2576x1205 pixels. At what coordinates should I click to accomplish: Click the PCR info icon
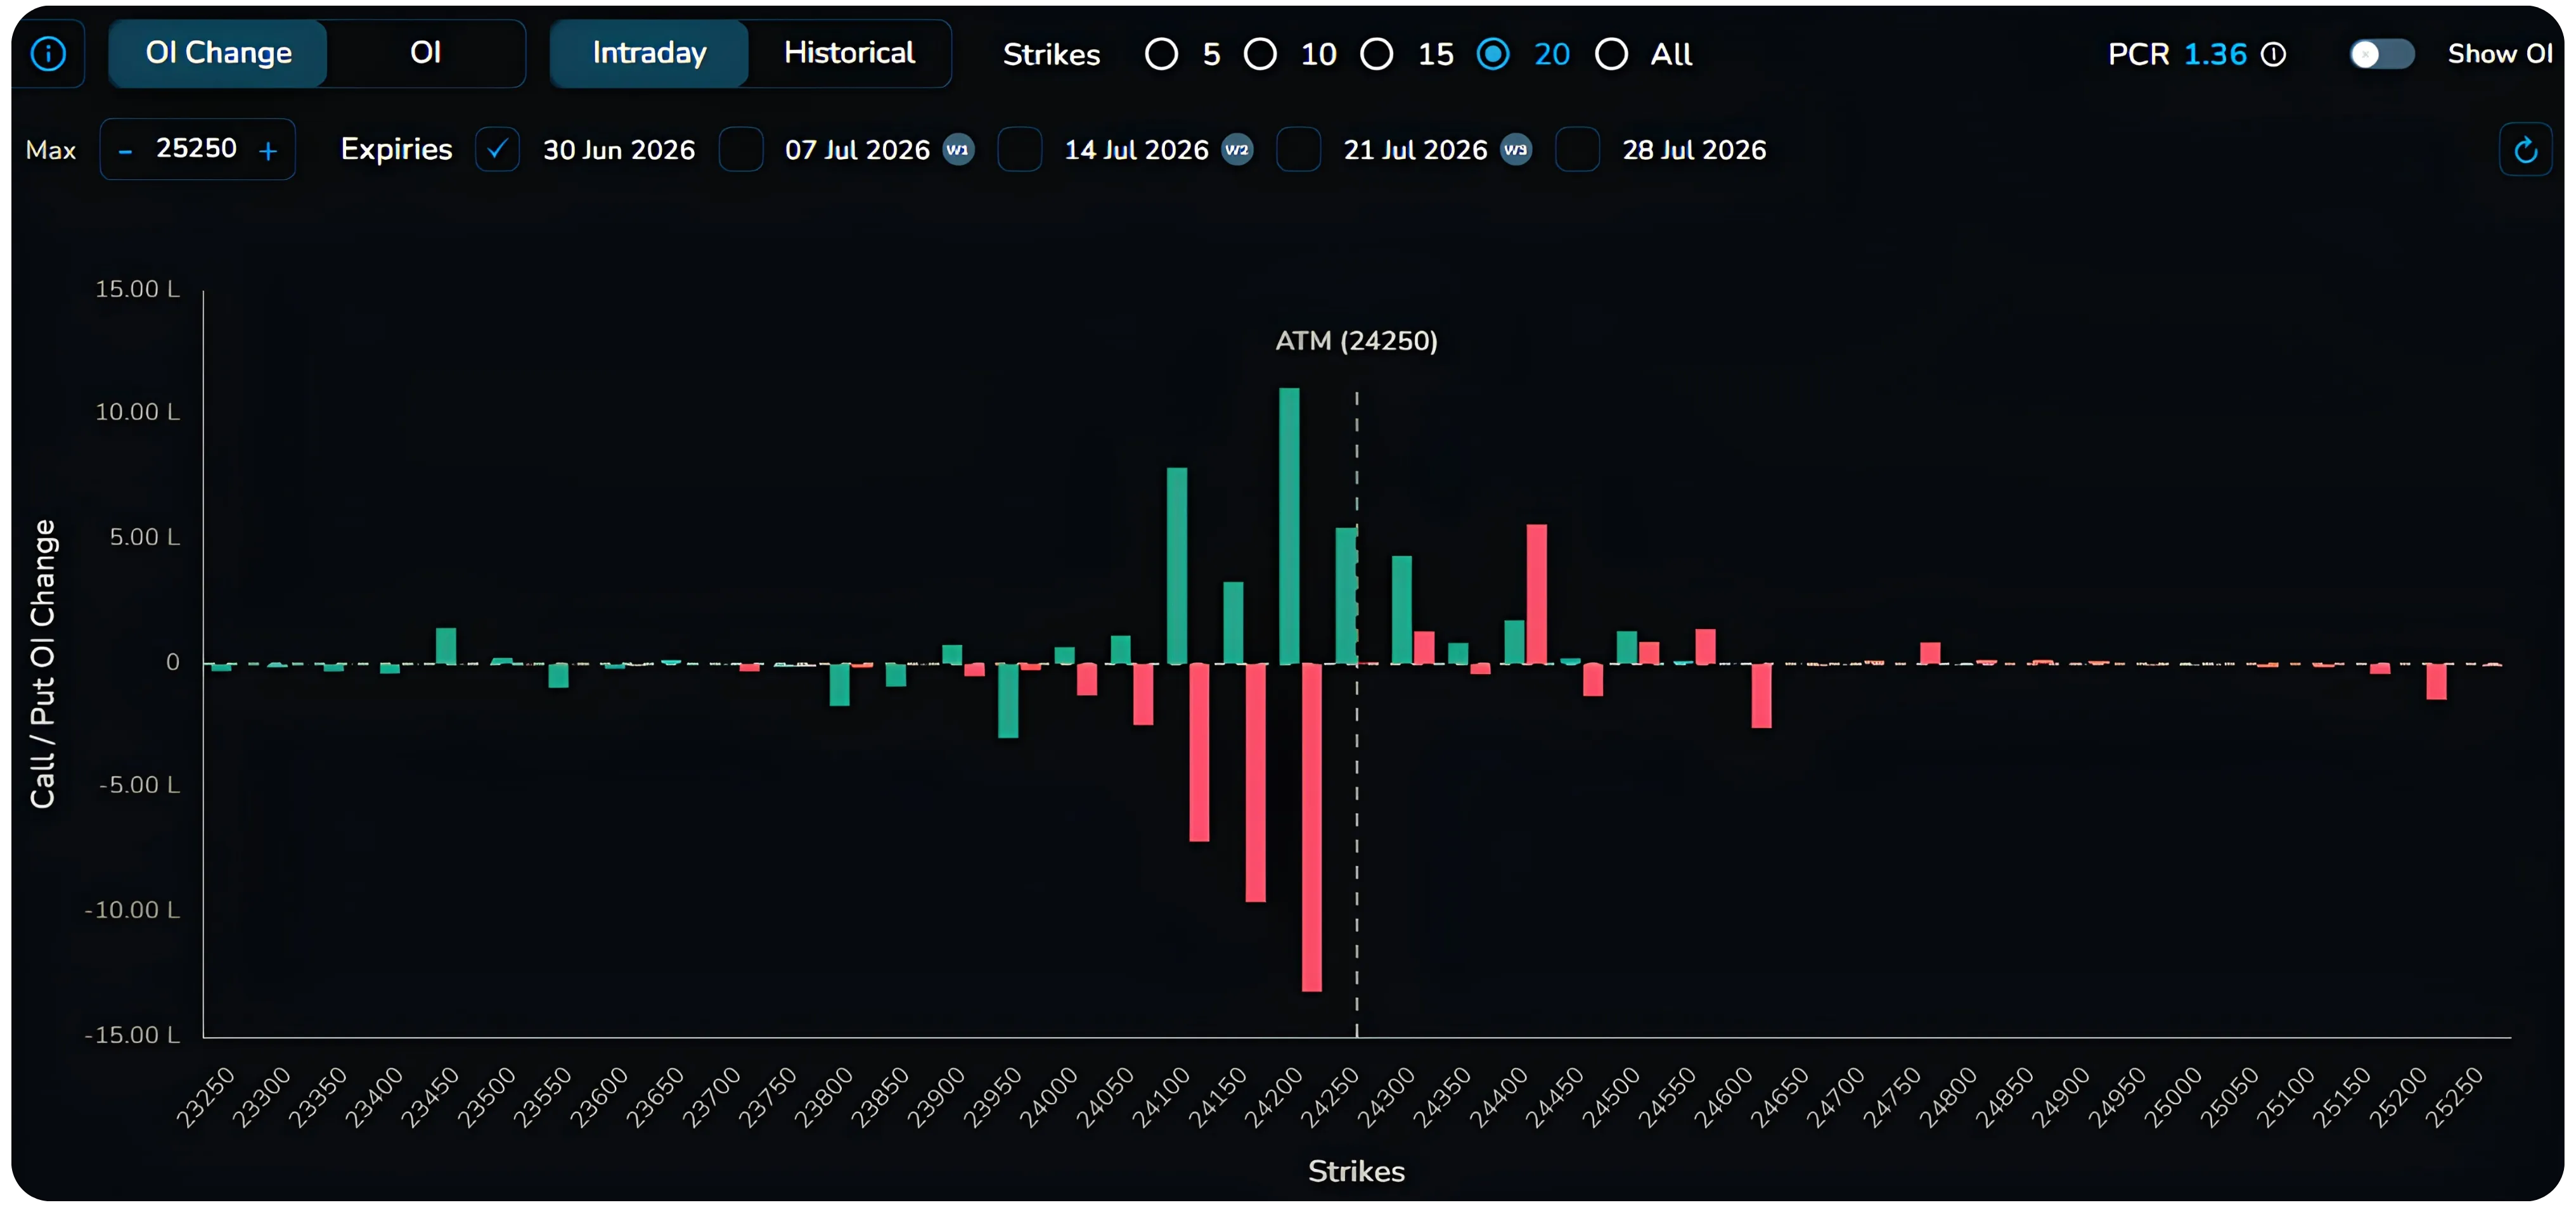2273,54
